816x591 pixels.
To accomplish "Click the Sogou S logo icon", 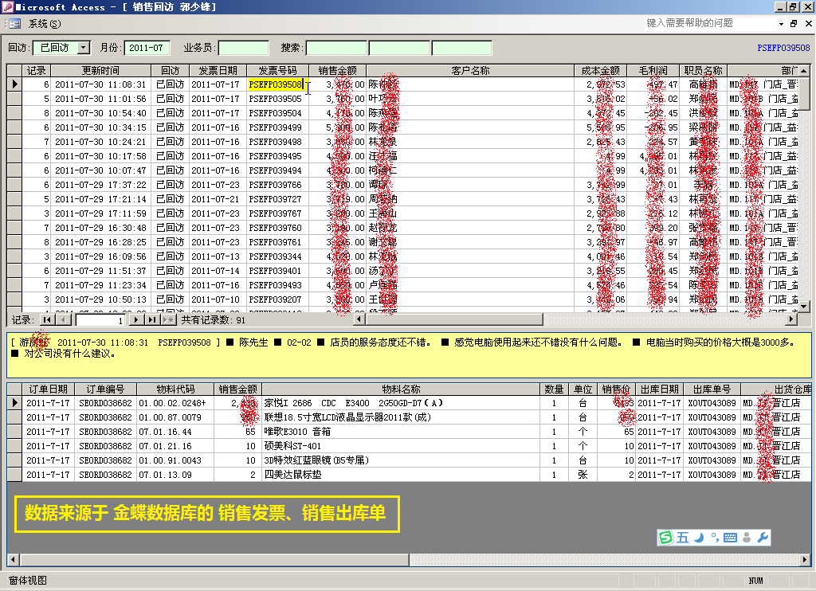I will 665,538.
